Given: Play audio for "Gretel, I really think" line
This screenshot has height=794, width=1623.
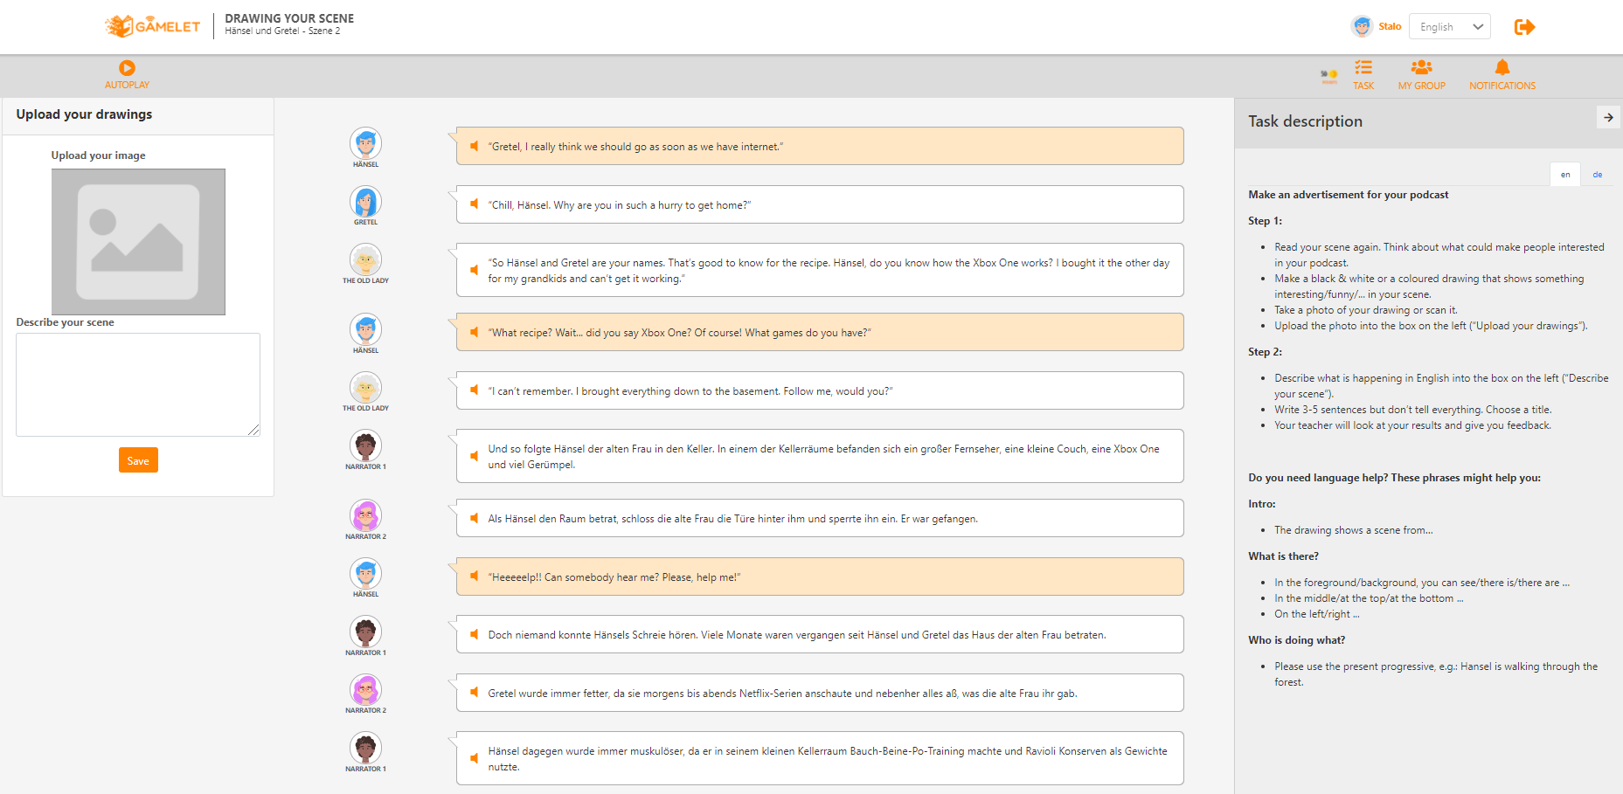Looking at the screenshot, I should pos(474,146).
